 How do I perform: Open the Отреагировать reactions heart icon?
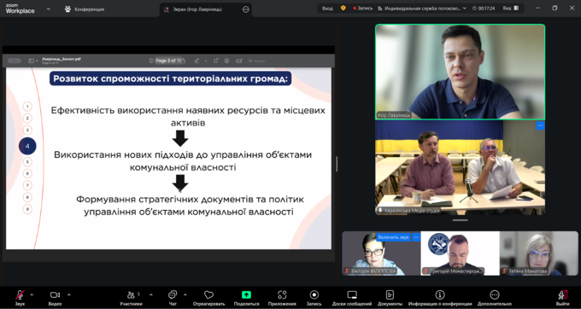coord(208,295)
